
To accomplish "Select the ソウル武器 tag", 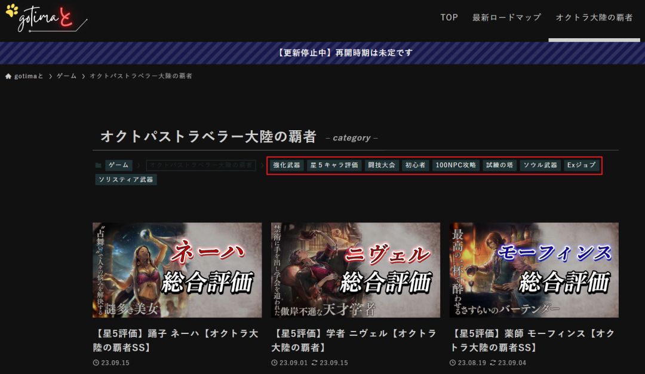I will point(540,165).
